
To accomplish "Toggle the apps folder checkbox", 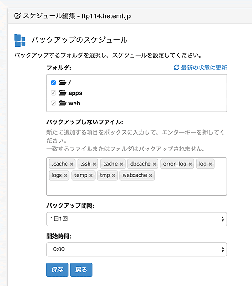I will point(53,93).
